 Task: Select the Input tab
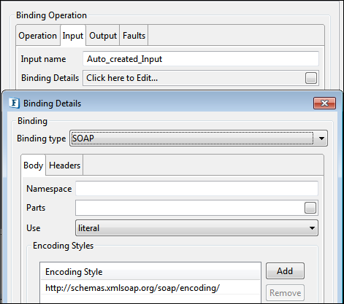73,36
